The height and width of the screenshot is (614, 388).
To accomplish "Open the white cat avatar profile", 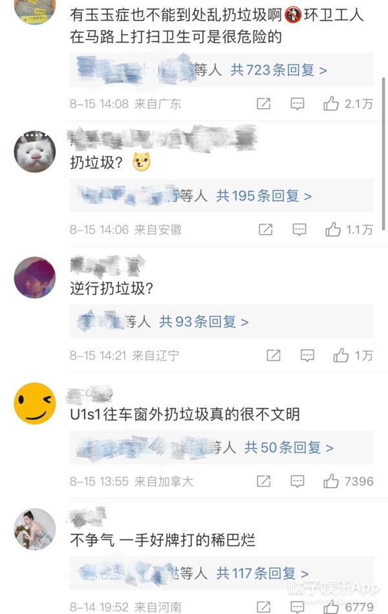I will pyautogui.click(x=35, y=152).
